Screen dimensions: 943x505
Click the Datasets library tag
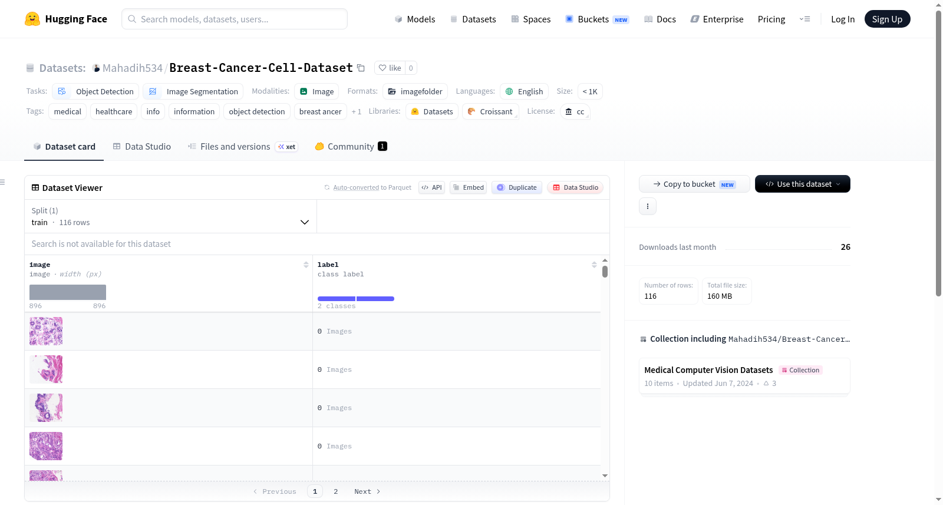click(x=432, y=111)
